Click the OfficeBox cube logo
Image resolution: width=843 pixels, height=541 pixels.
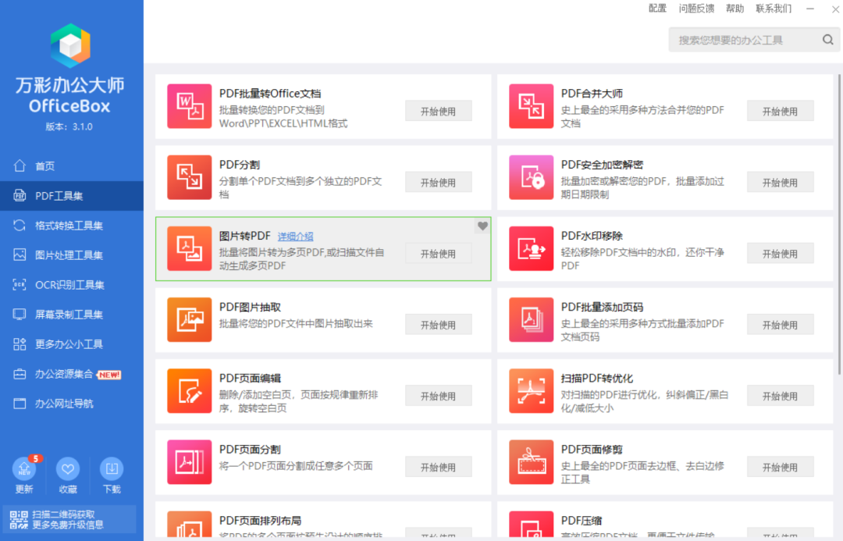point(70,45)
